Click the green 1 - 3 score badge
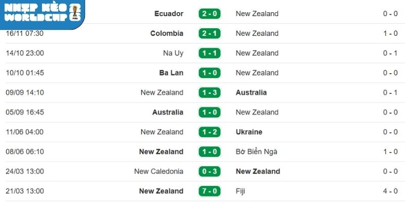 pos(209,93)
